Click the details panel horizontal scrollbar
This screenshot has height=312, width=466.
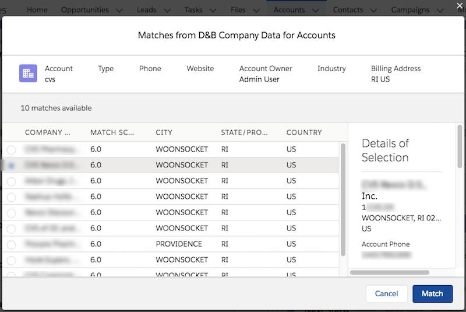(390, 272)
